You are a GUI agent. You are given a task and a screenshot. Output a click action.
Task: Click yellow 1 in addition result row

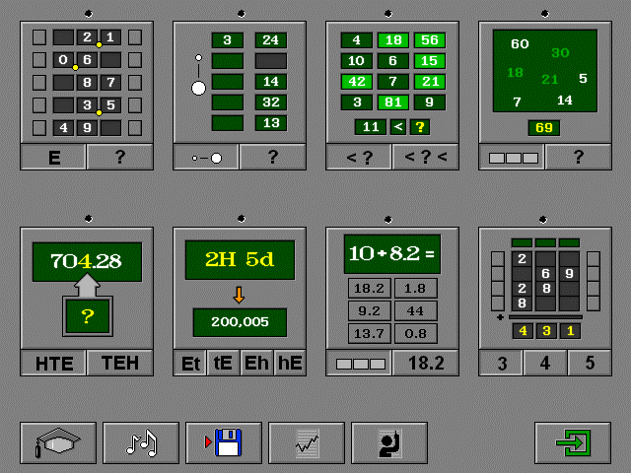click(570, 331)
